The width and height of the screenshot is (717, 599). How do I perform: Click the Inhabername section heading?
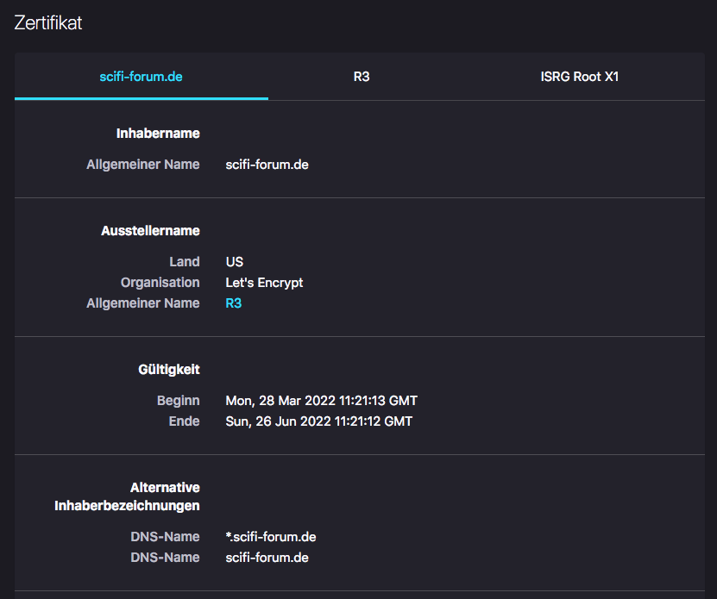point(158,134)
